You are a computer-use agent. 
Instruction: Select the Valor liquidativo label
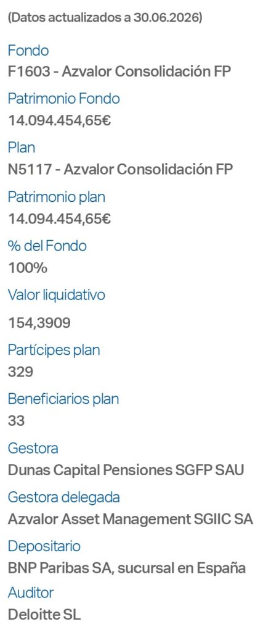tap(56, 295)
